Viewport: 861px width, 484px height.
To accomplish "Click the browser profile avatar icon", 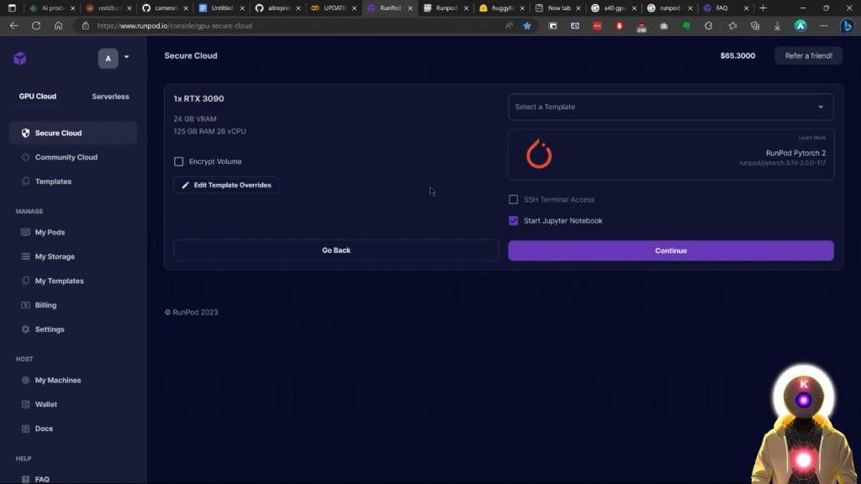I will tap(800, 26).
